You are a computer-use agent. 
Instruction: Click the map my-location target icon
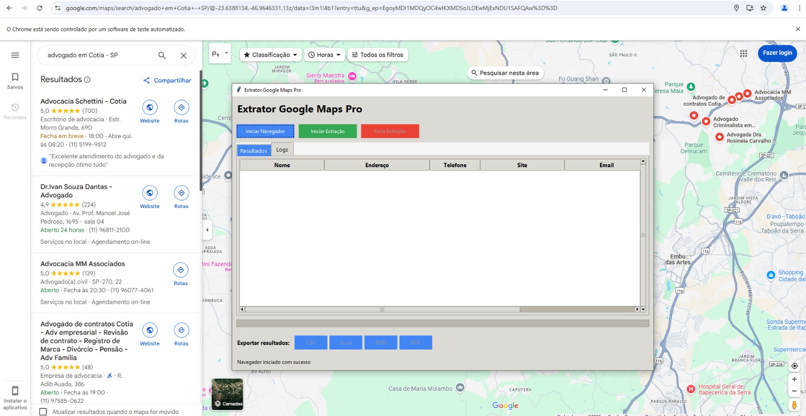794,366
